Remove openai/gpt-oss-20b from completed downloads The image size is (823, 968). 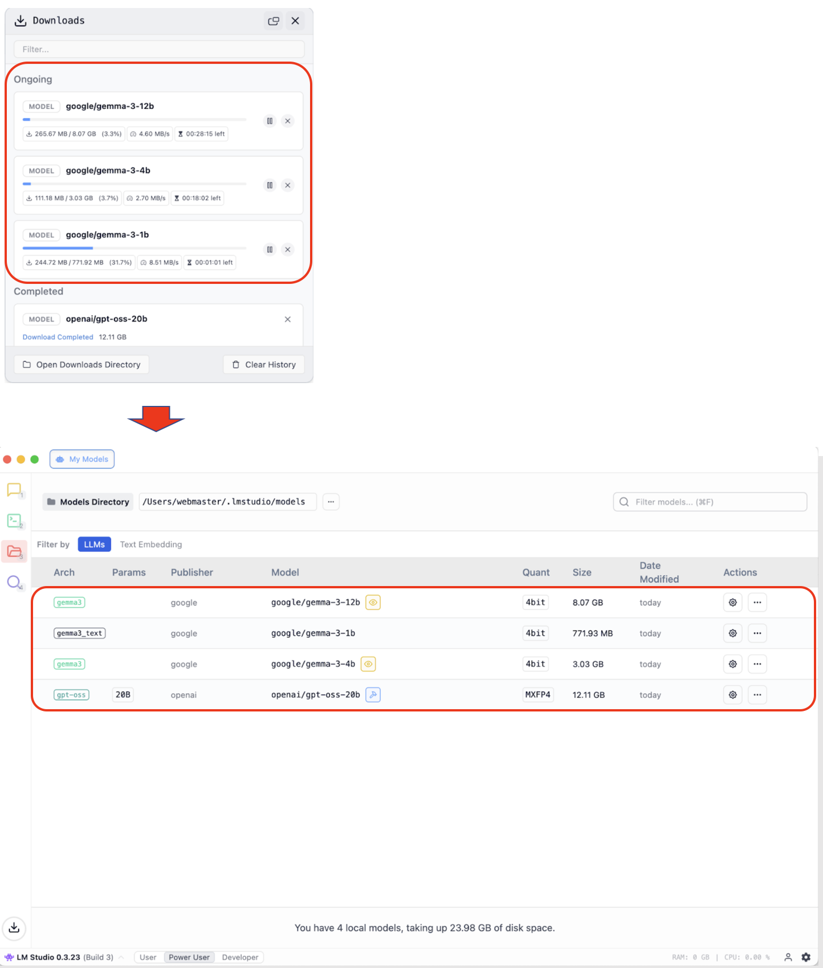[288, 319]
